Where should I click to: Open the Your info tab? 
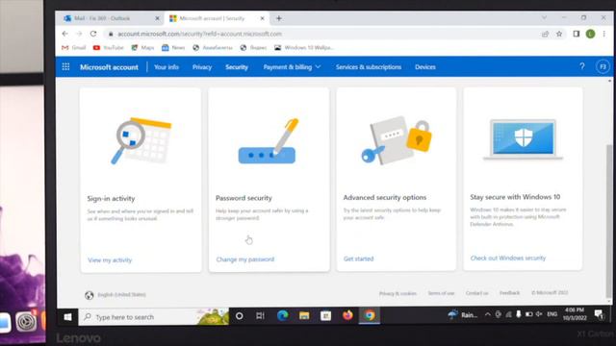point(167,67)
